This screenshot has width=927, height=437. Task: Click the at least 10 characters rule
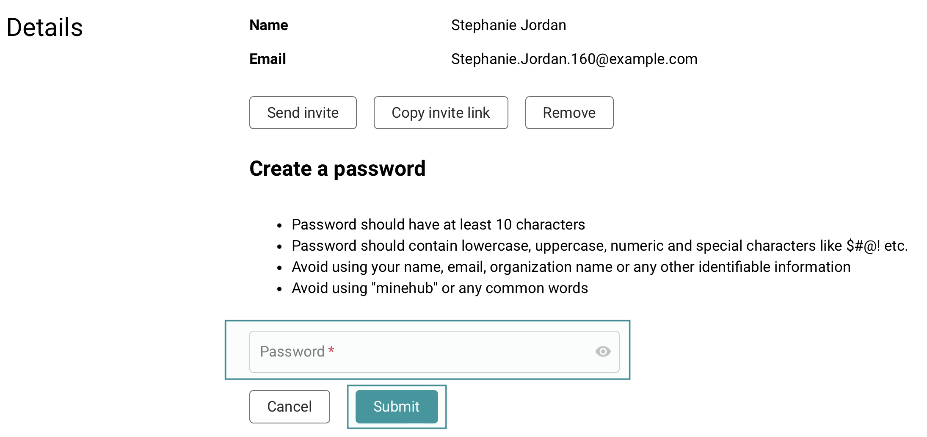click(x=438, y=224)
